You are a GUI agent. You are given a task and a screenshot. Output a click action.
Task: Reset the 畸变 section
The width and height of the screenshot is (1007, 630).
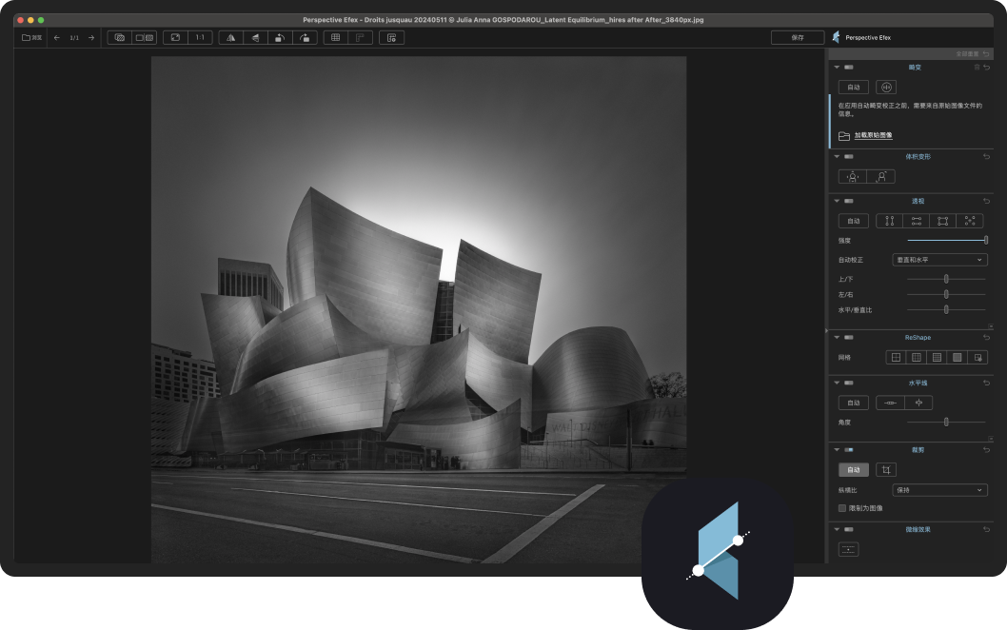(x=987, y=68)
